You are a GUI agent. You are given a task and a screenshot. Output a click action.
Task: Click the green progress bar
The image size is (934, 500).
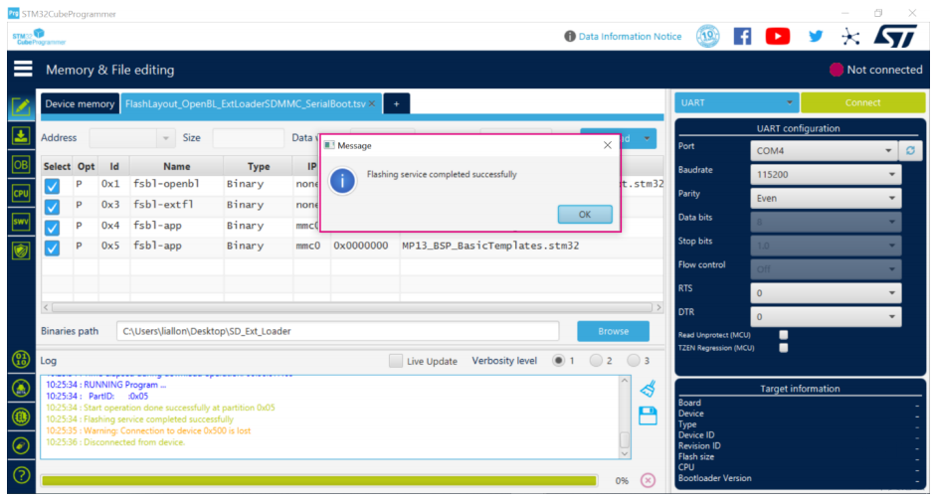(318, 480)
